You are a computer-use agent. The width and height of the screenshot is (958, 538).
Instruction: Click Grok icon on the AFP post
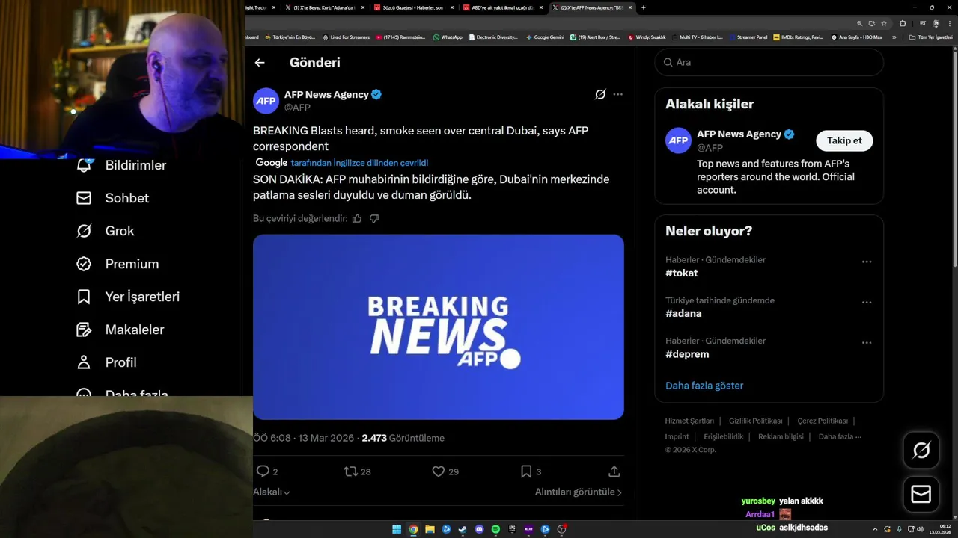pyautogui.click(x=600, y=94)
